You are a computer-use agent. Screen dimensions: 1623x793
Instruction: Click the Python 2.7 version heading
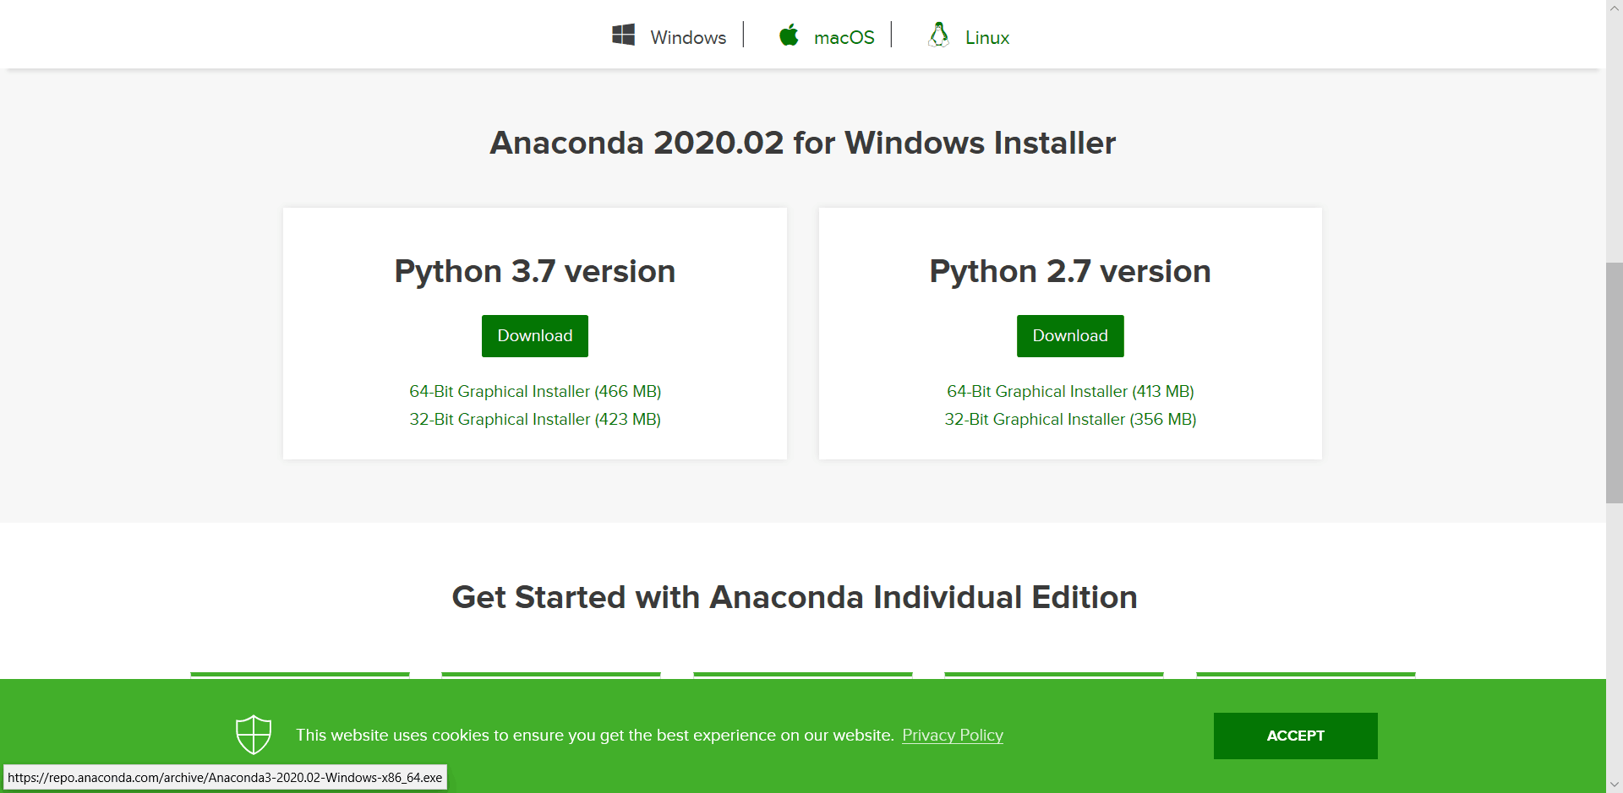click(1069, 271)
